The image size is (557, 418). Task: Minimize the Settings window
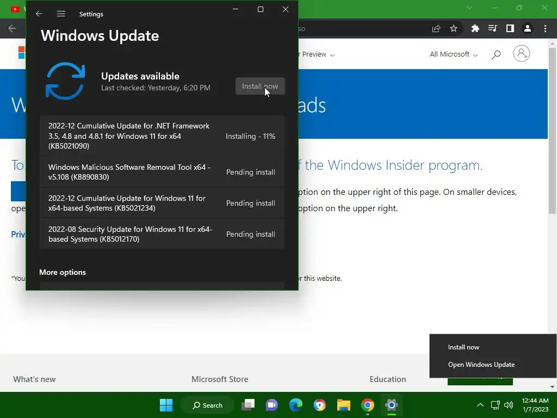[x=236, y=9]
